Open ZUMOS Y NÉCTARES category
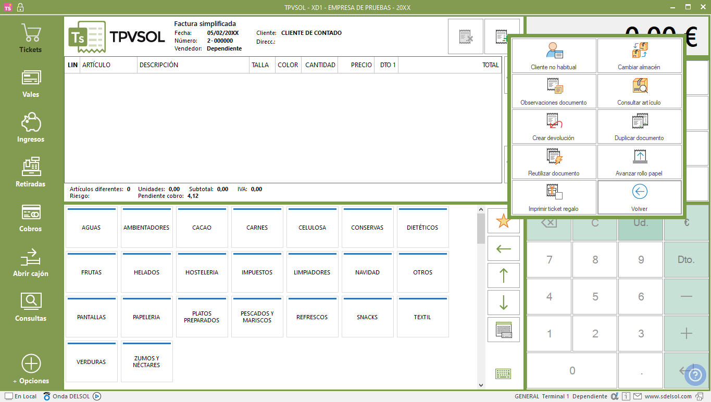This screenshot has height=402, width=711. pyautogui.click(x=147, y=362)
